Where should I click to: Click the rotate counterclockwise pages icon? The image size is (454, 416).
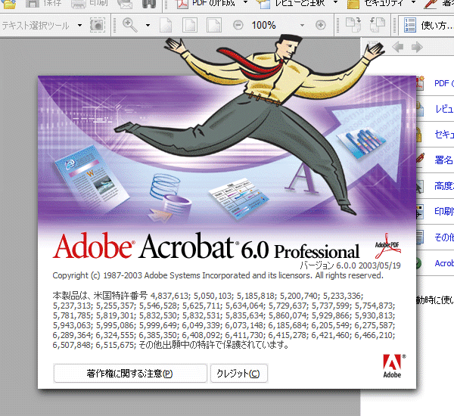[x=378, y=25]
